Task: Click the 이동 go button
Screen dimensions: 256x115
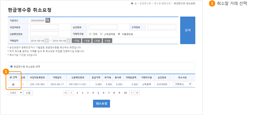Action: click(28, 93)
